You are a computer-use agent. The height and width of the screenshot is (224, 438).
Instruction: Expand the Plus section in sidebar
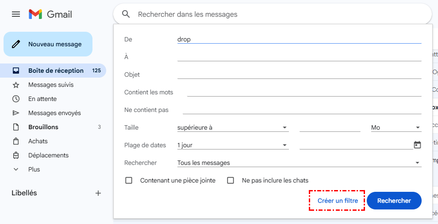pos(34,169)
